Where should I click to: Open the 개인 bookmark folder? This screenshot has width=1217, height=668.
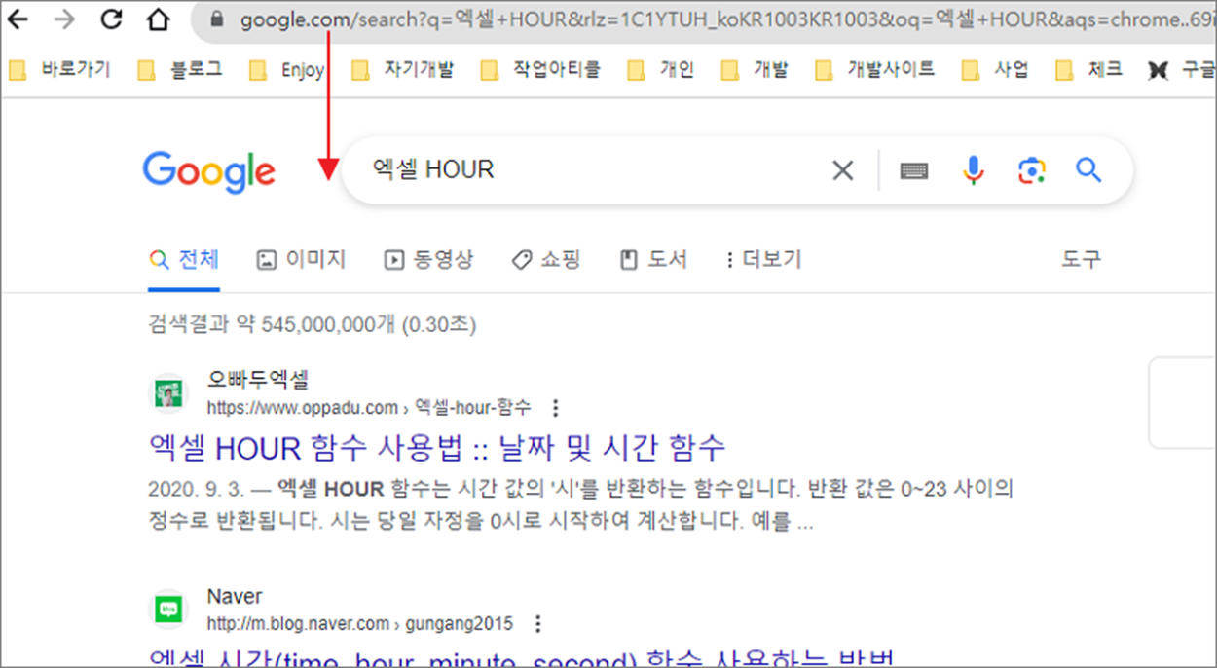tap(661, 70)
